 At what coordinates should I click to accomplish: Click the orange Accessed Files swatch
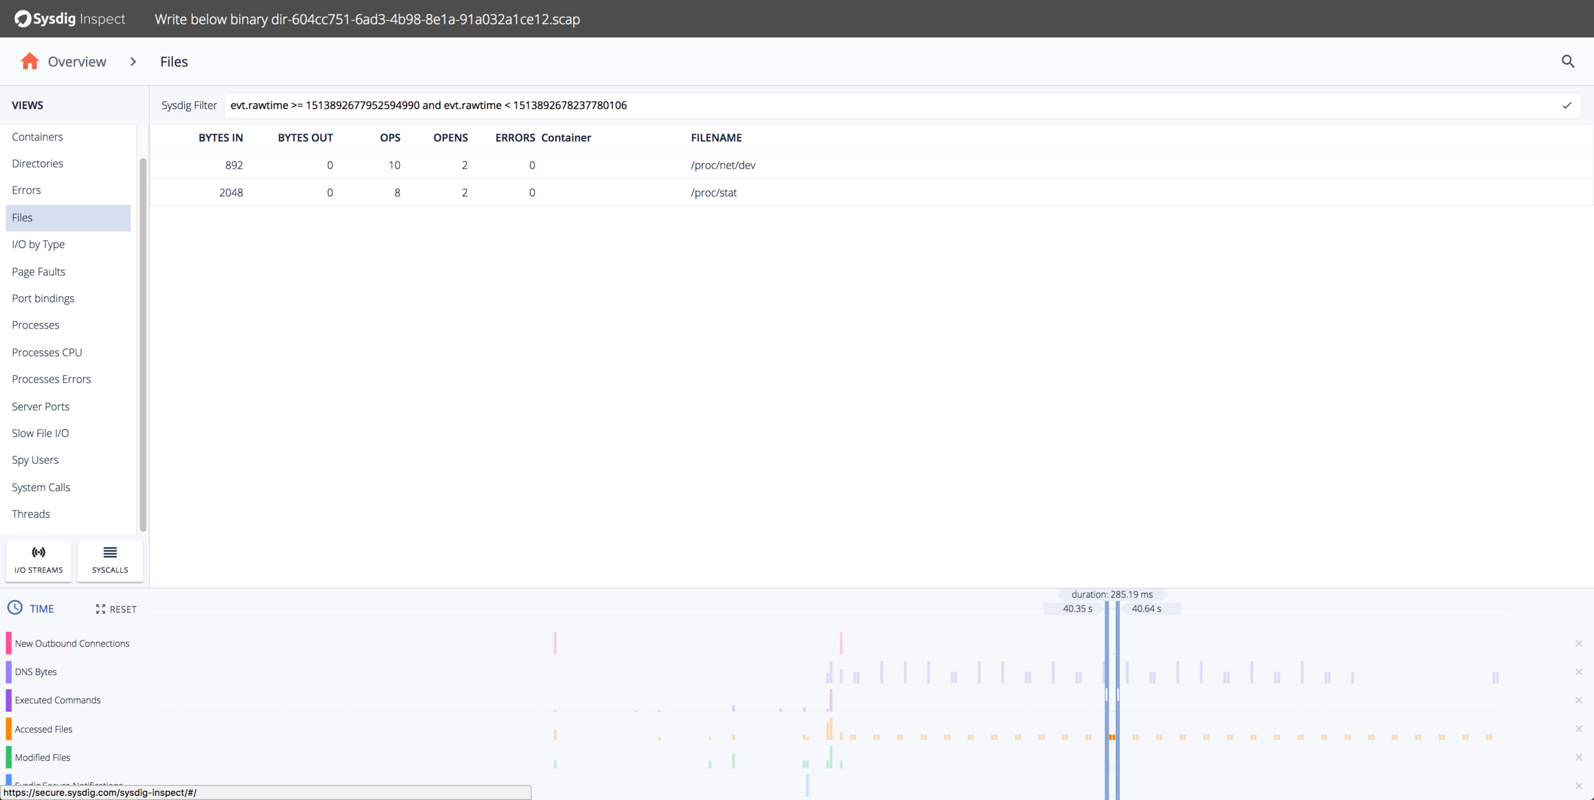(9, 729)
